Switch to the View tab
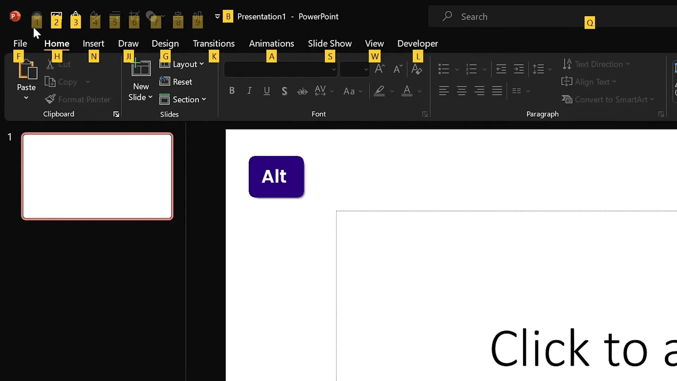677x381 pixels. [374, 43]
